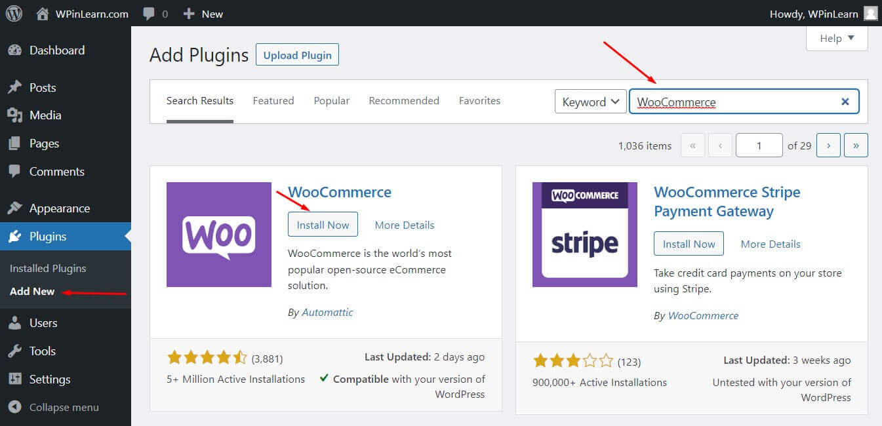
Task: Expand the Help dropdown tab
Action: [837, 39]
